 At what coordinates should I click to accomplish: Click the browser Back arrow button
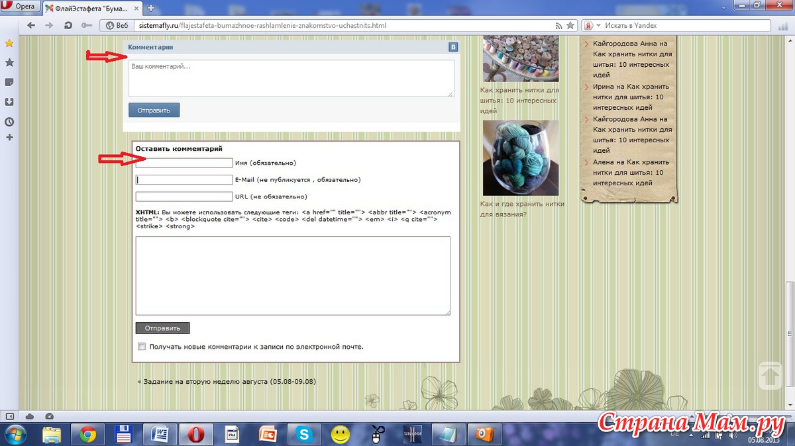pyautogui.click(x=30, y=26)
